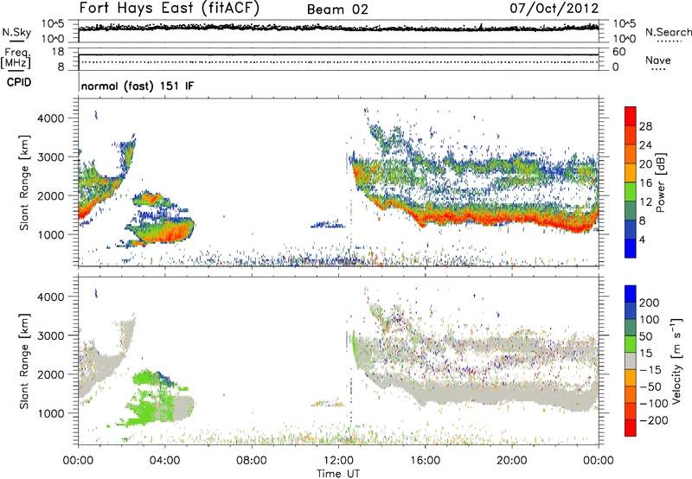Pick the top red segment of the power color bar
The width and height of the screenshot is (692, 479).
631,117
